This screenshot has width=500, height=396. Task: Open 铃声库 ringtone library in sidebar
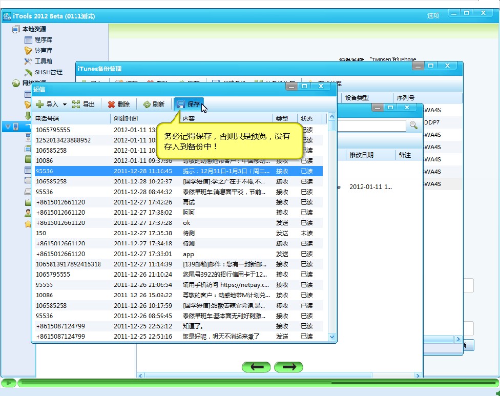[x=43, y=51]
